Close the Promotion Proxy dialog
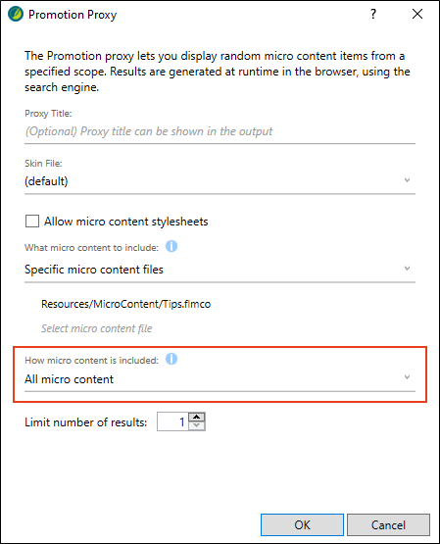440x544 pixels. (x=417, y=14)
